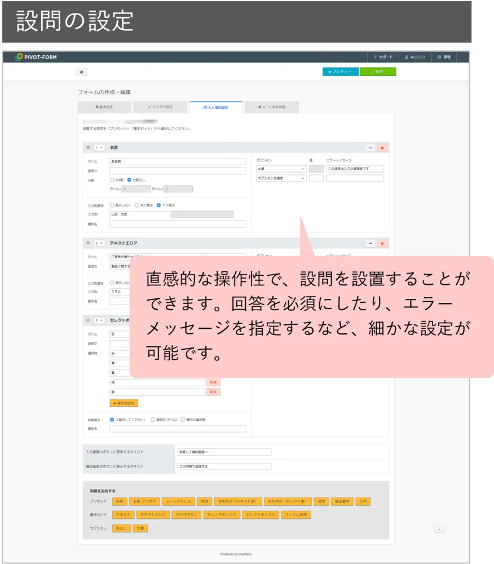Screen dimensions: 494x564
Task: Open the オプションを指定 dropdown
Action: point(280,178)
